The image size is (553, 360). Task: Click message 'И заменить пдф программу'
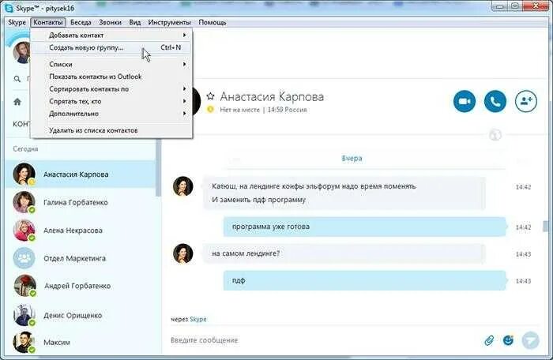pyautogui.click(x=258, y=200)
